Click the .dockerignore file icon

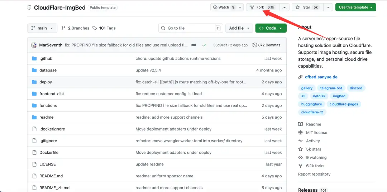coord(34,129)
